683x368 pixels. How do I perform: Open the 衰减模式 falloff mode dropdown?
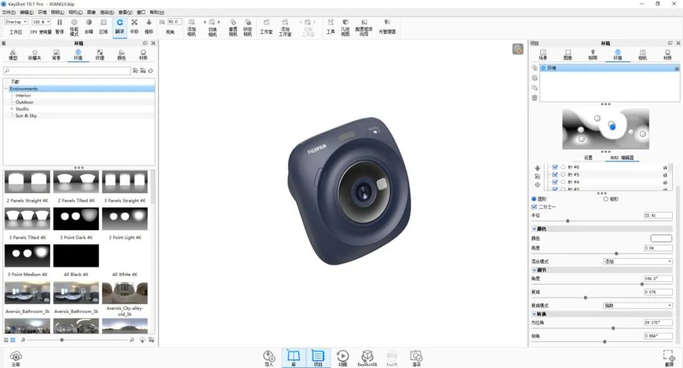[x=637, y=306]
